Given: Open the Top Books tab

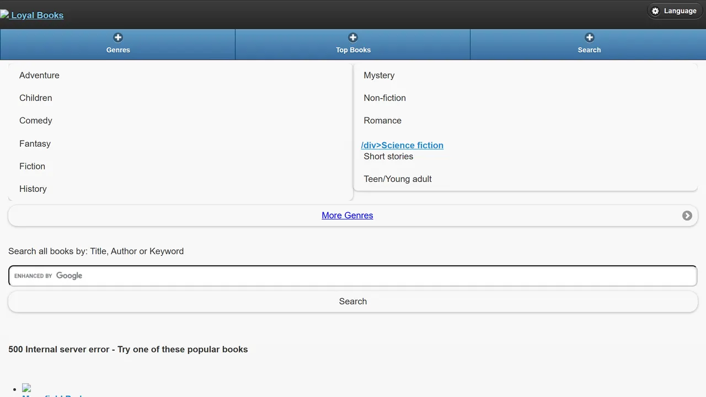Looking at the screenshot, I should coord(353,44).
